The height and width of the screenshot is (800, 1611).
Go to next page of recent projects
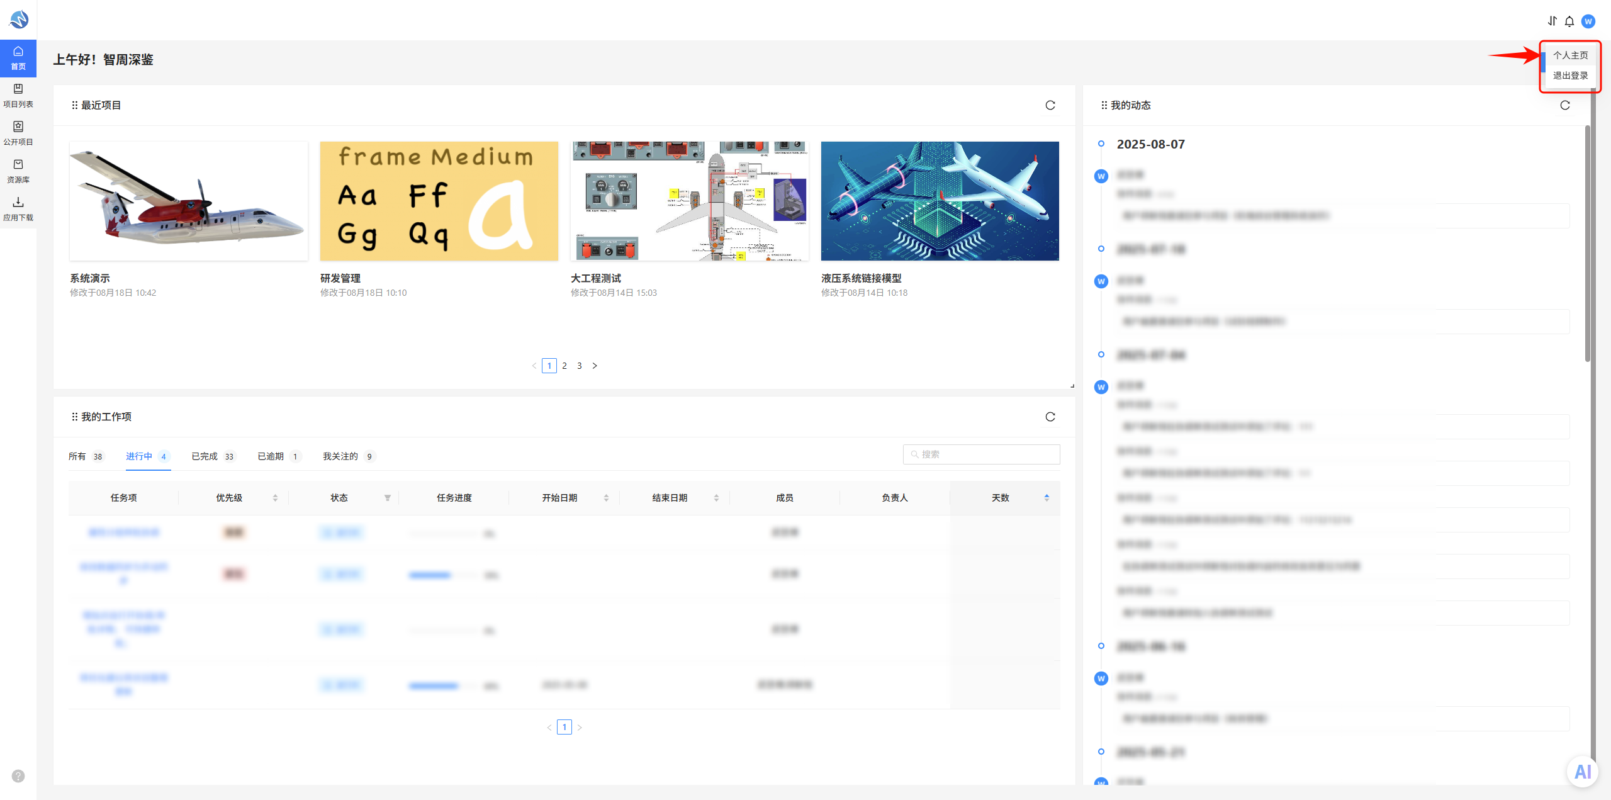pyautogui.click(x=595, y=366)
